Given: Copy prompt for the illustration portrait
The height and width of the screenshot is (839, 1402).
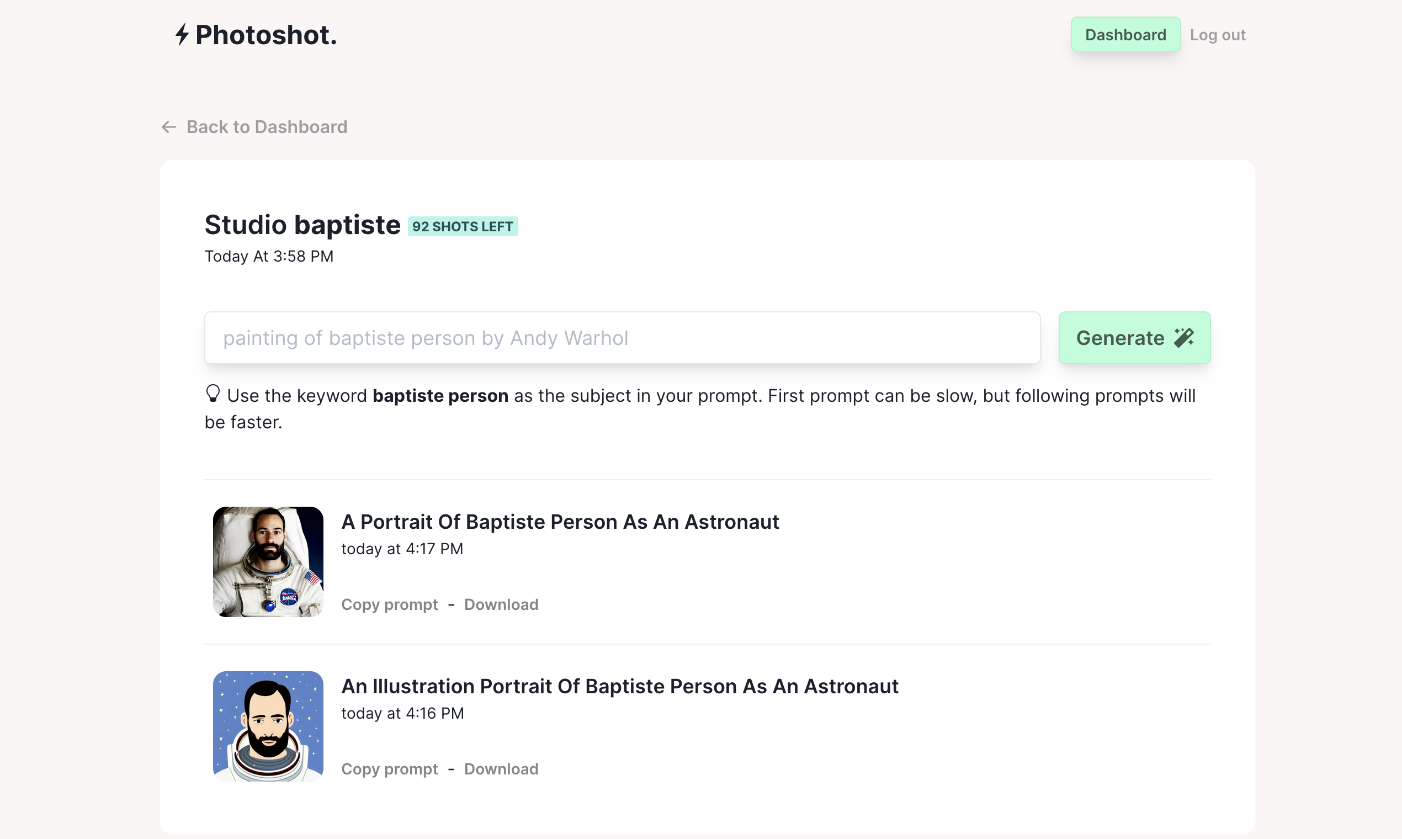Looking at the screenshot, I should (x=390, y=769).
